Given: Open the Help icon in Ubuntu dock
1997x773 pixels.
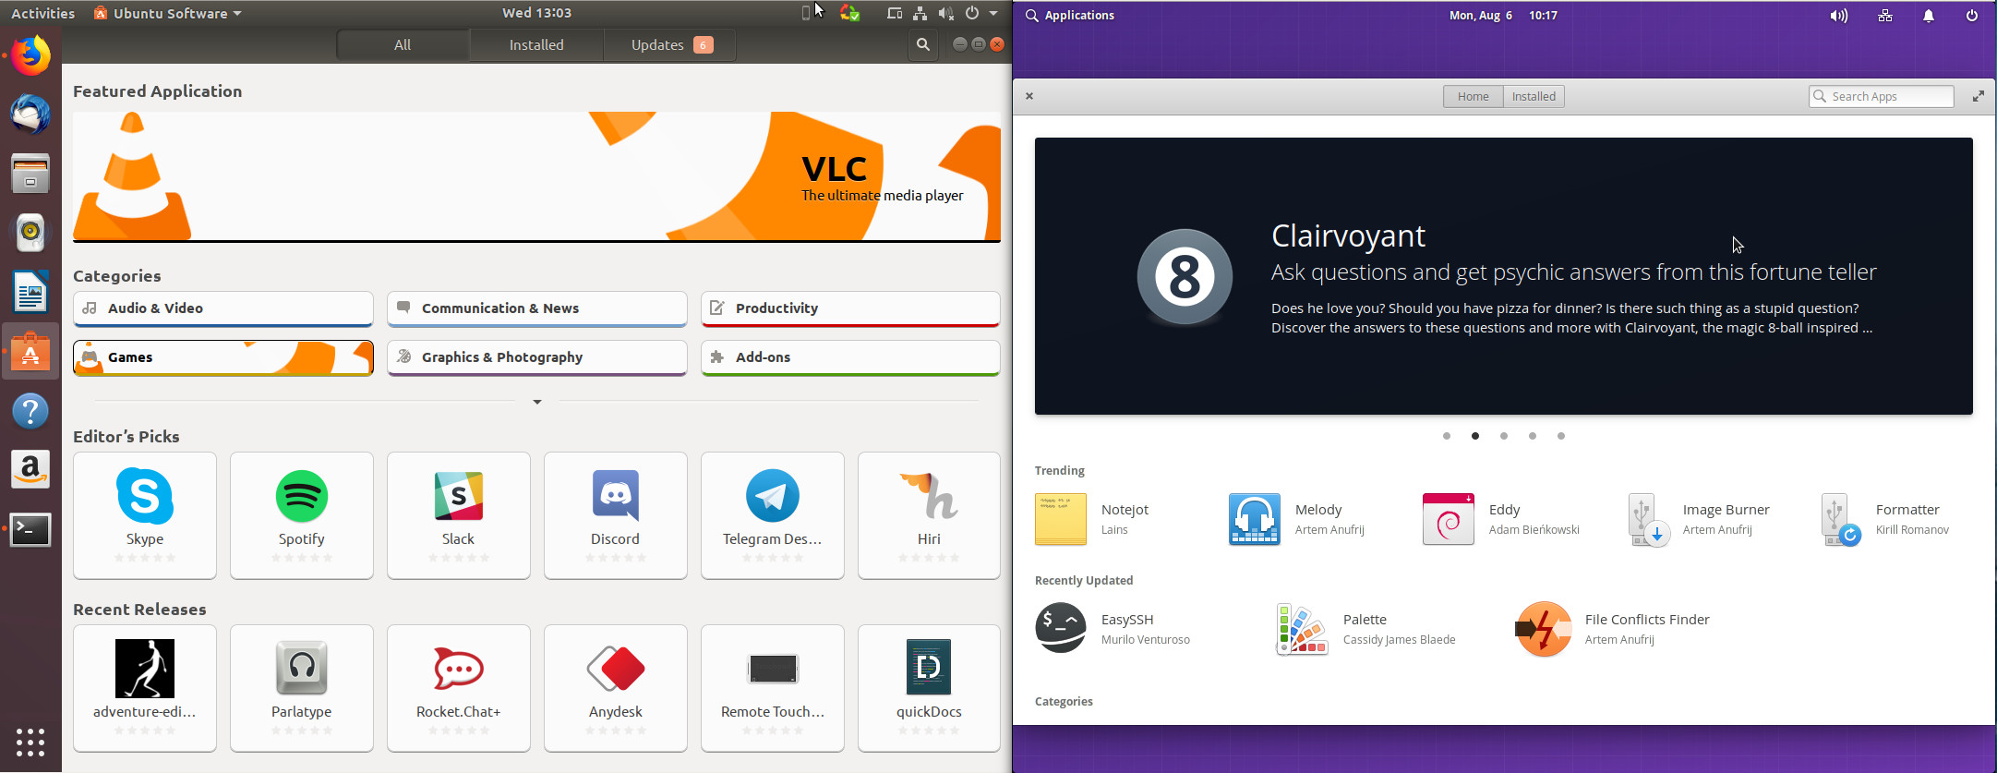Looking at the screenshot, I should pyautogui.click(x=30, y=411).
